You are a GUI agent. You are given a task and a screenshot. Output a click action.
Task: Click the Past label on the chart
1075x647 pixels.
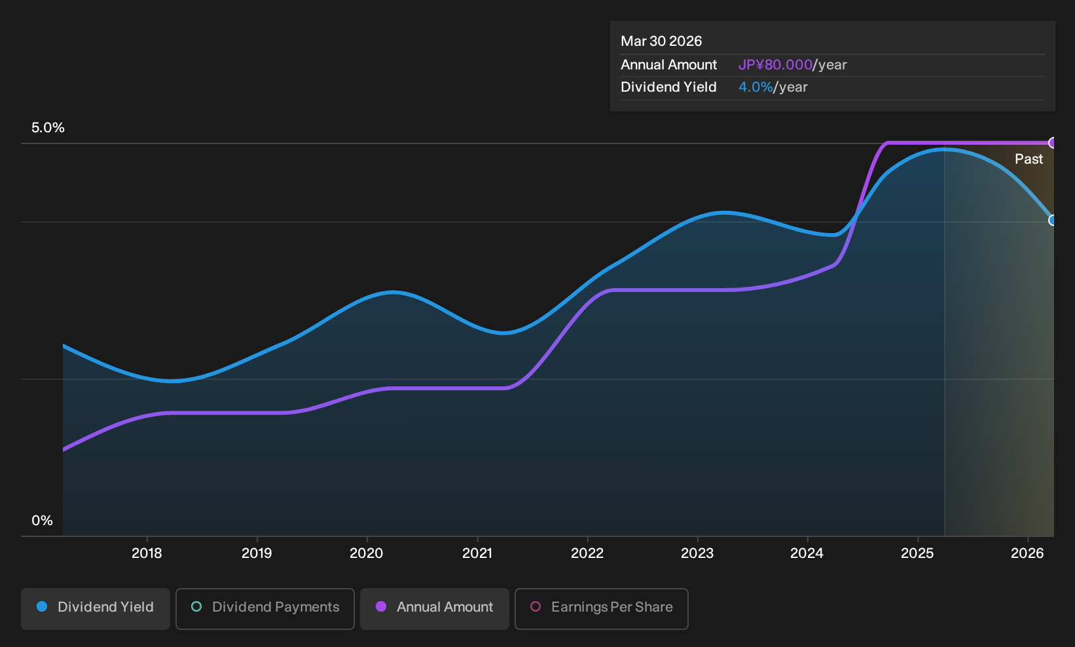pos(1029,159)
